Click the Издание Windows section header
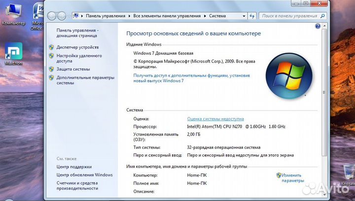The image size is (355, 201). point(144,44)
